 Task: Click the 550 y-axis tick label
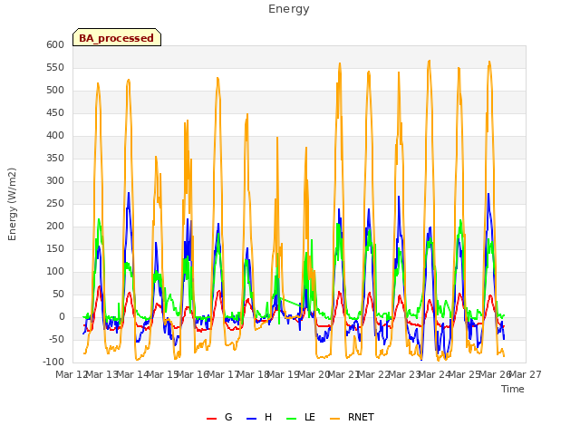pos(55,67)
